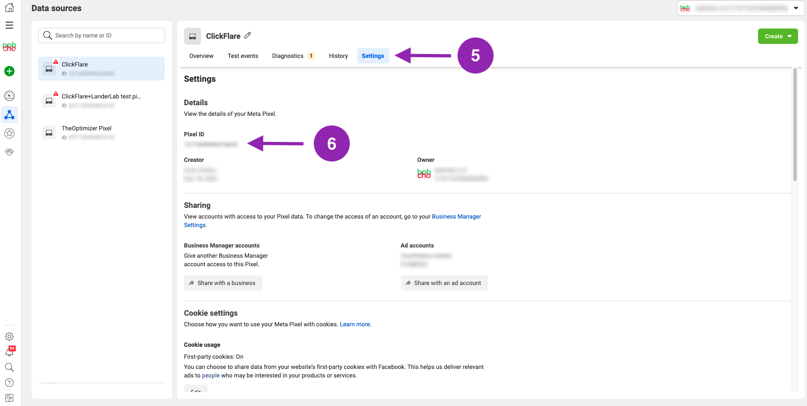Open the Create dropdown button

tap(778, 36)
